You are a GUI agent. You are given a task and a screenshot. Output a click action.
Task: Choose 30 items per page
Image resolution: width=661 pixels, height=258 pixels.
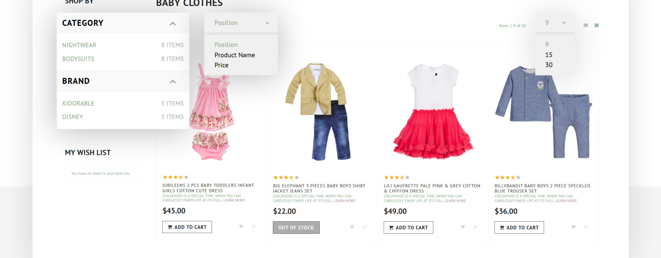tap(549, 65)
